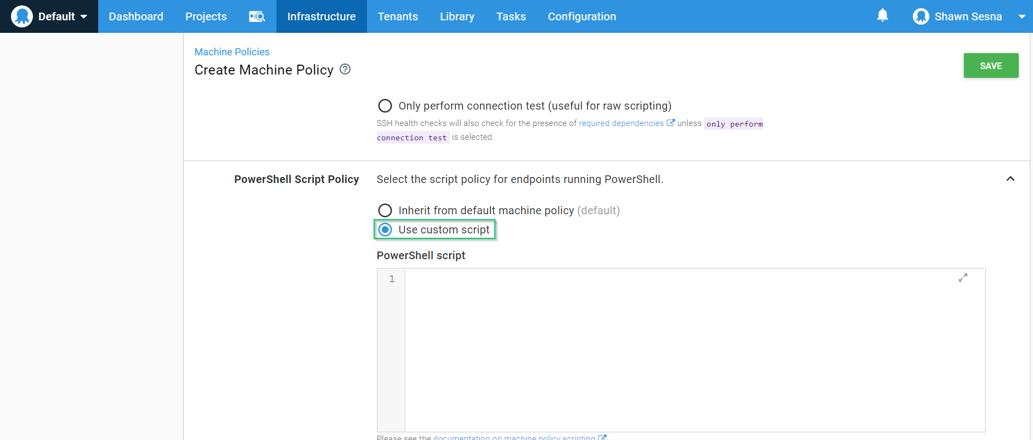This screenshot has height=440, width=1033.
Task: Click help question mark beside Create Machine Policy
Action: [345, 70]
